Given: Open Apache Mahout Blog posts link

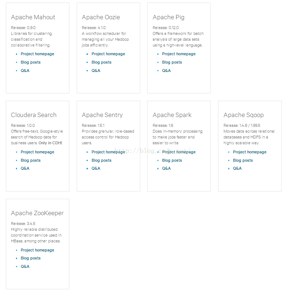Looking at the screenshot, I should pos(31,63).
